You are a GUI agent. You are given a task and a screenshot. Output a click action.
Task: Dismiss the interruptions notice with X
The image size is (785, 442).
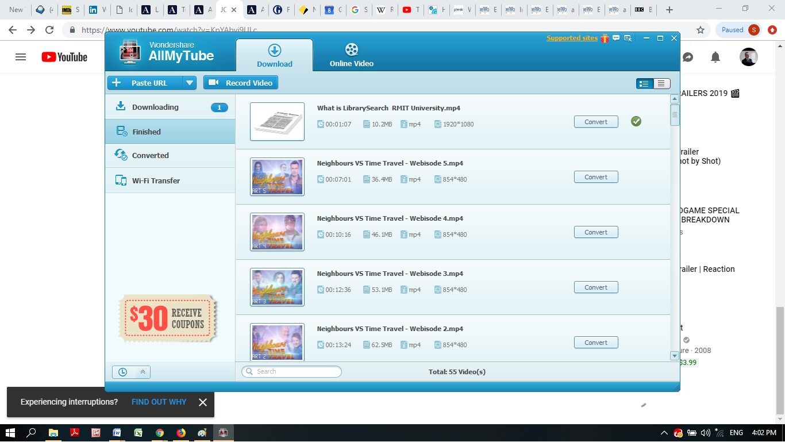click(x=202, y=402)
